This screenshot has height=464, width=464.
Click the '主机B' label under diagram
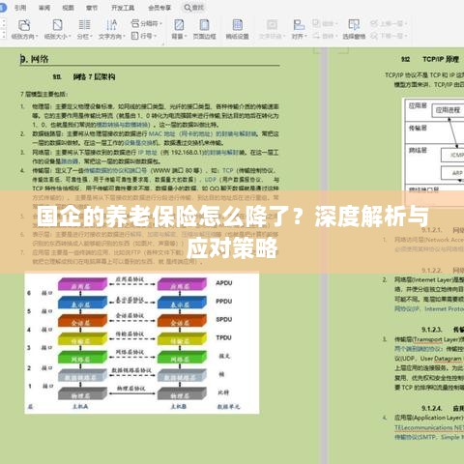(178, 407)
